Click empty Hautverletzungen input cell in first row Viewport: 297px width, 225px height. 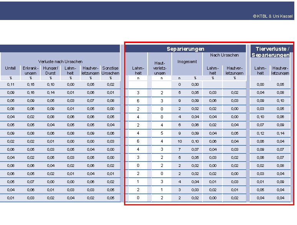[162, 84]
